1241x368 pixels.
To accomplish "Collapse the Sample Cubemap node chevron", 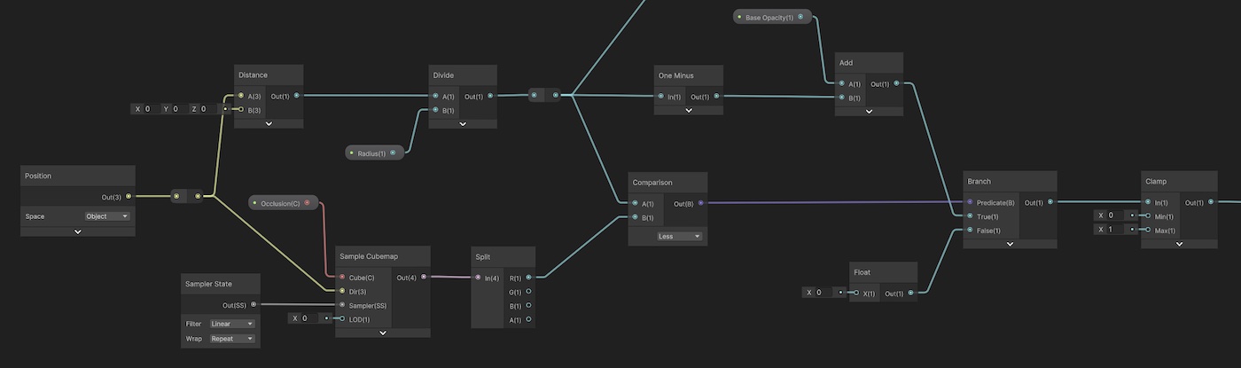I will pos(383,333).
